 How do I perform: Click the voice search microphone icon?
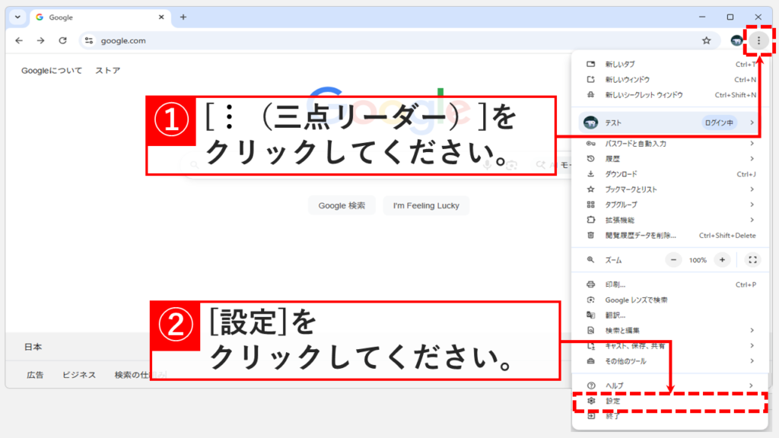click(x=488, y=162)
